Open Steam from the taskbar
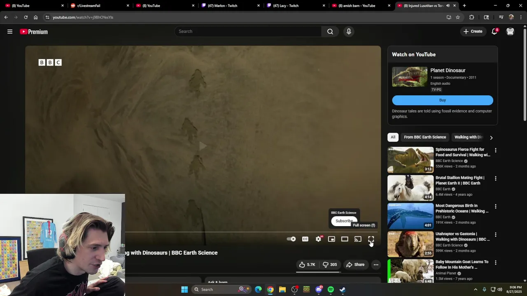Viewport: 527px width, 296px height. pos(343,289)
